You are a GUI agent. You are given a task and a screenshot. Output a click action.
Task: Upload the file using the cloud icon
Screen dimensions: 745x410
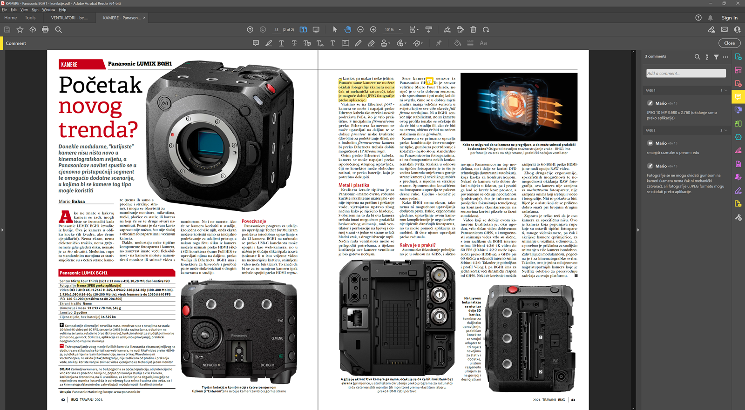33,29
